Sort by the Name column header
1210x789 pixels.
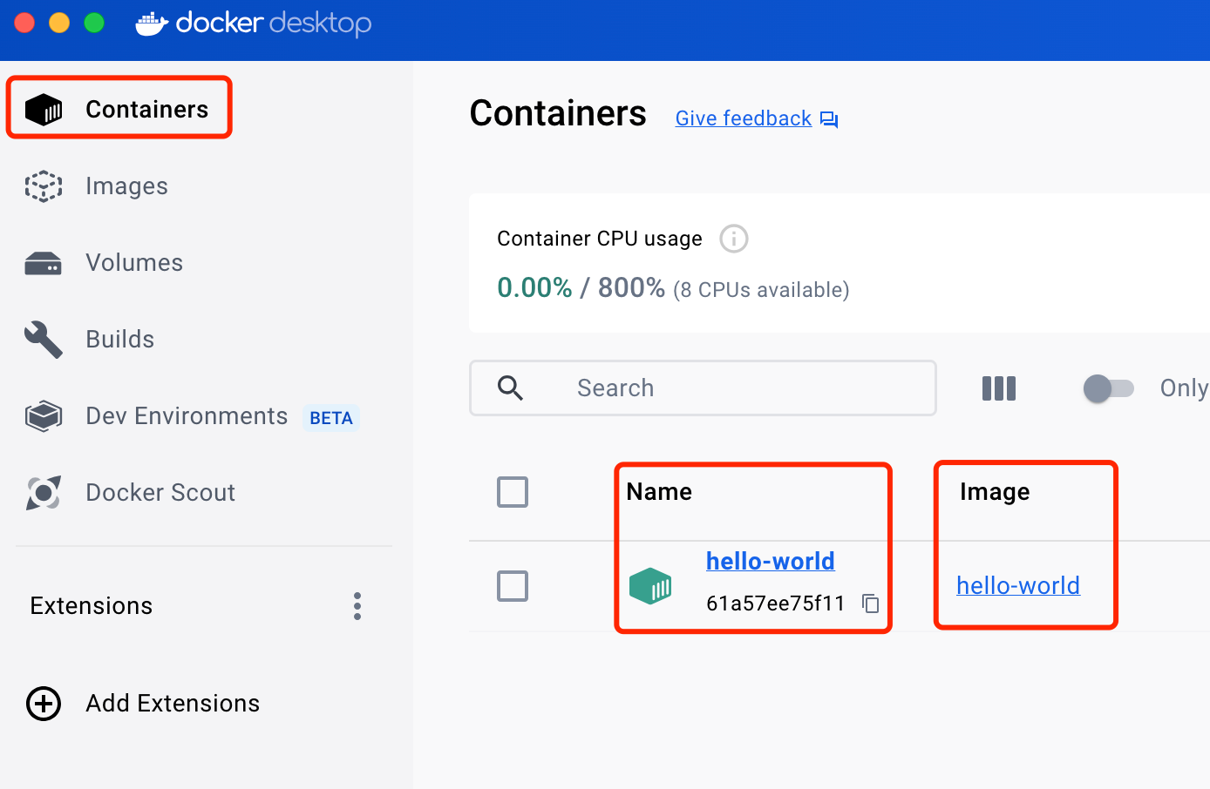659,492
